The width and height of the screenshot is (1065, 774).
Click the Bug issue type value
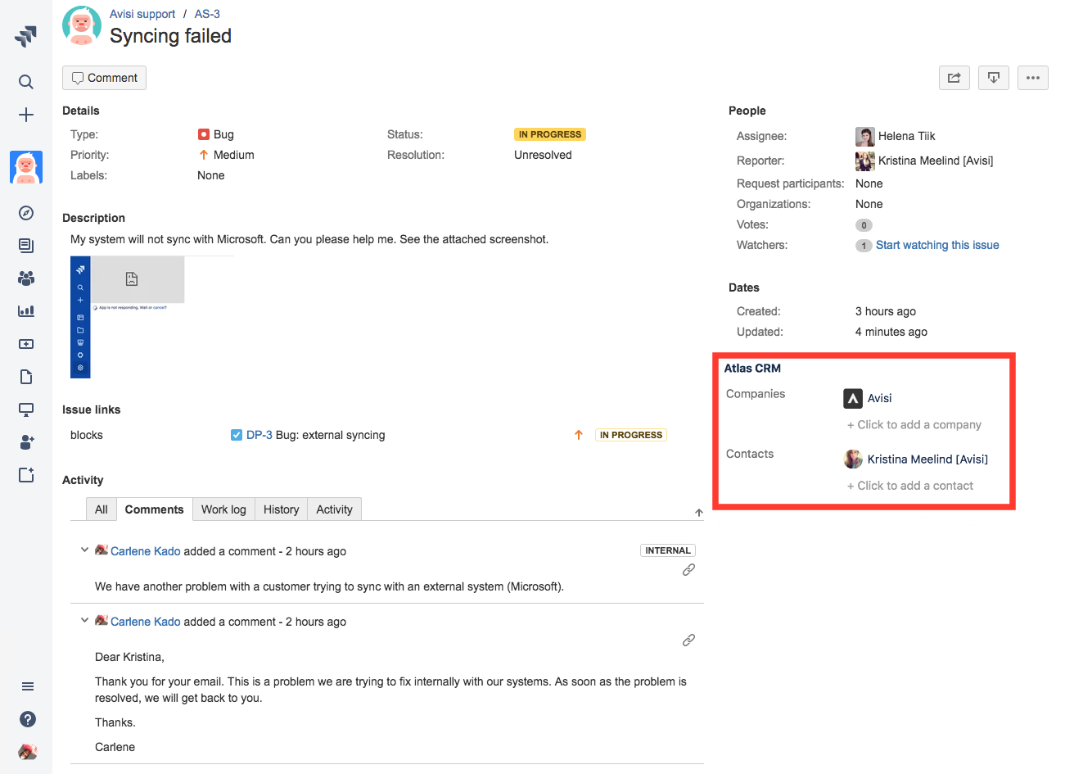click(223, 134)
